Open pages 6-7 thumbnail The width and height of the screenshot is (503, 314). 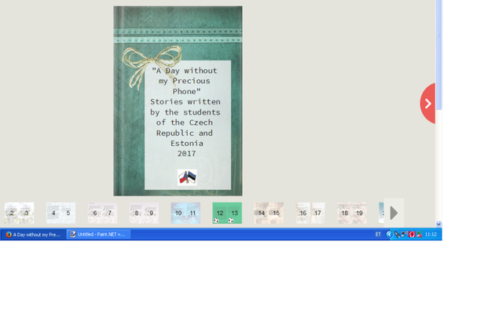tap(102, 213)
